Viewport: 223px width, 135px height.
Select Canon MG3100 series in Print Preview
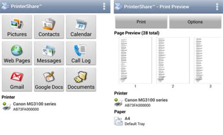(146, 100)
